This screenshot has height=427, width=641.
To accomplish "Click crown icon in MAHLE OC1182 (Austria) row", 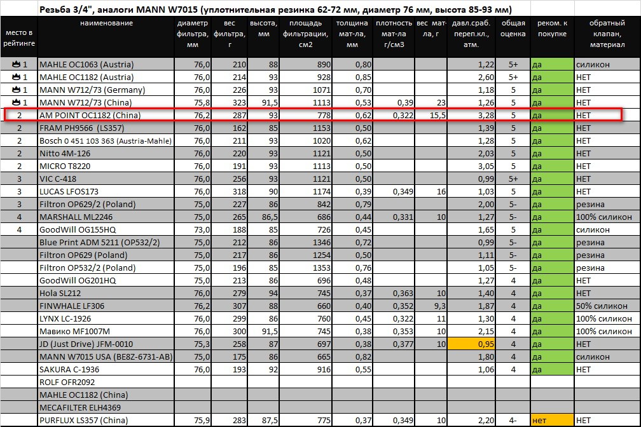I will tap(16, 77).
